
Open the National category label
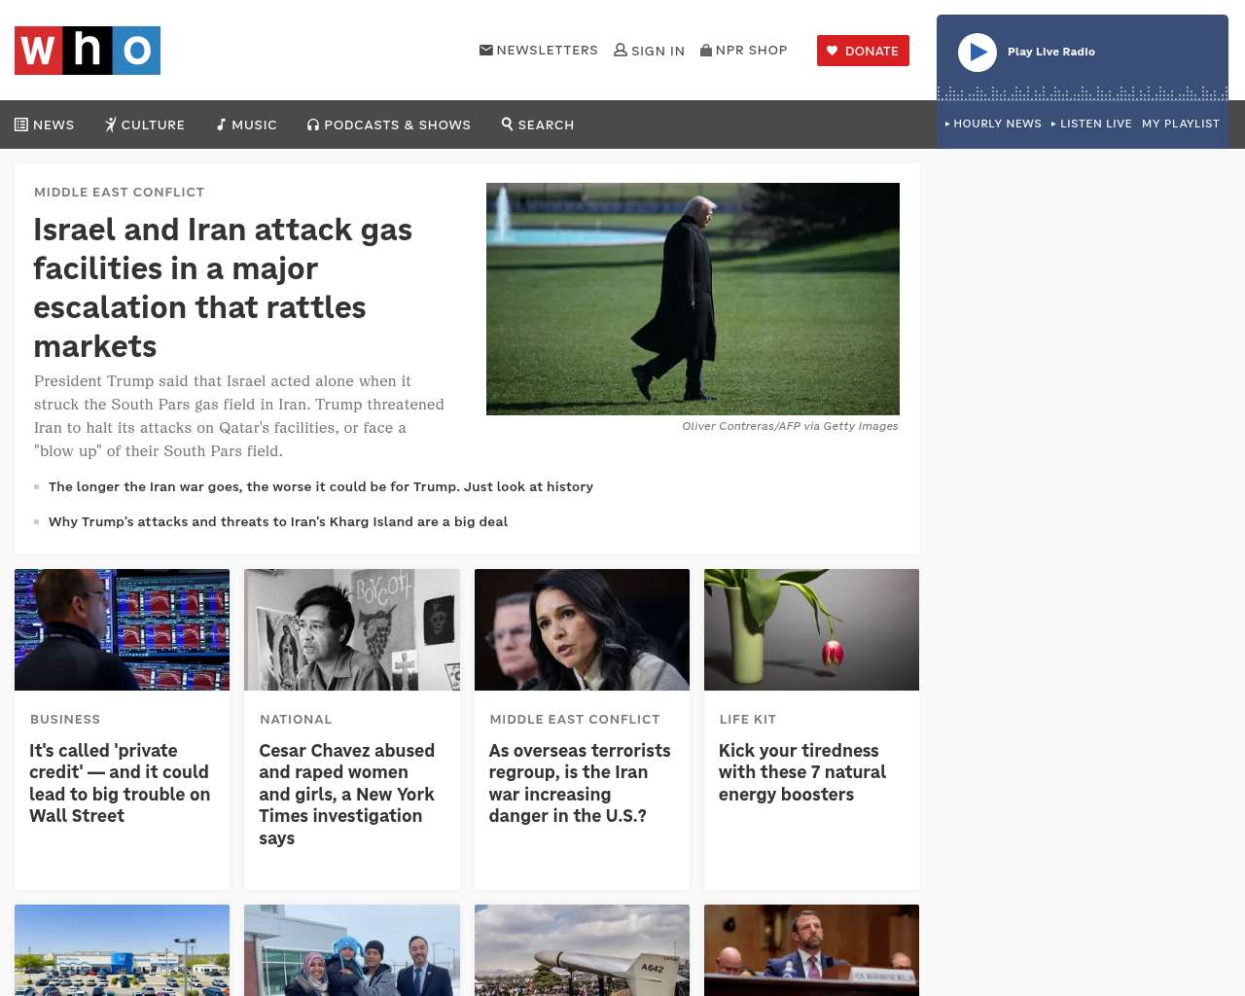coord(296,719)
